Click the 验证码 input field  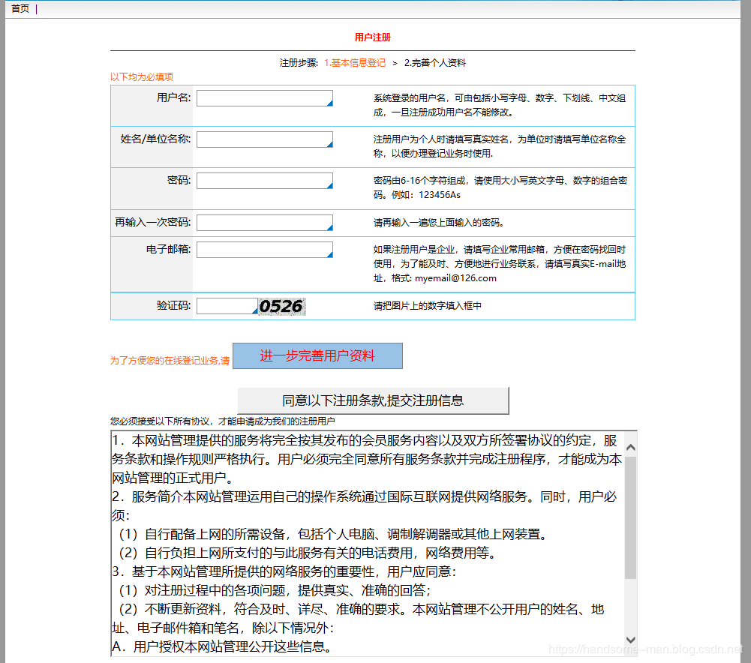pyautogui.click(x=227, y=306)
